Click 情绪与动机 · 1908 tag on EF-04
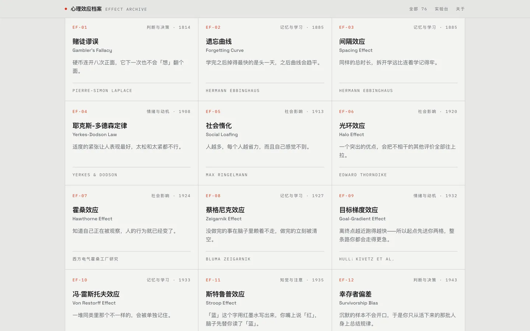The height and width of the screenshot is (331, 530). (169, 111)
